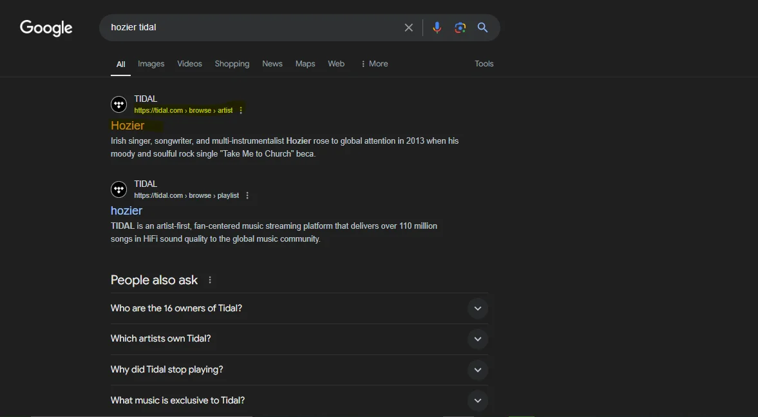Open the hozier playlist result link
This screenshot has width=758, height=417.
pyautogui.click(x=126, y=211)
